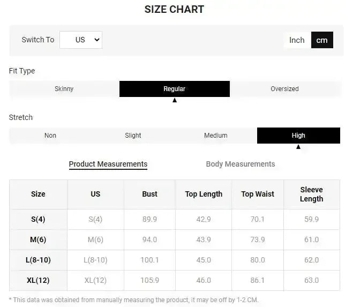Click the Bust column header
This screenshot has height=307, width=345.
(x=150, y=194)
